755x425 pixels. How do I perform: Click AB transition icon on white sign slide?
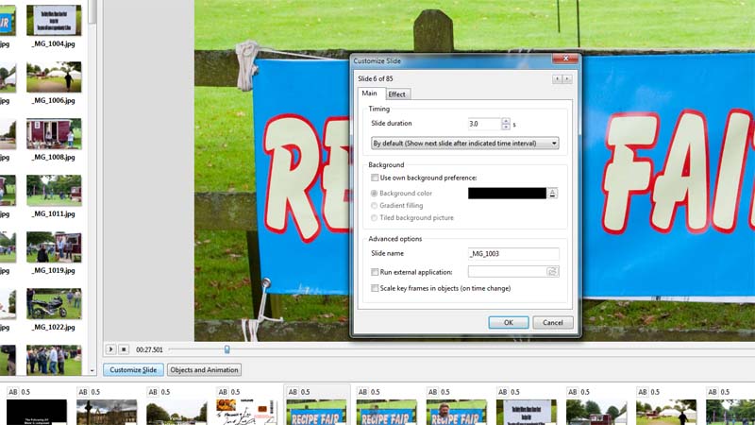pos(503,392)
